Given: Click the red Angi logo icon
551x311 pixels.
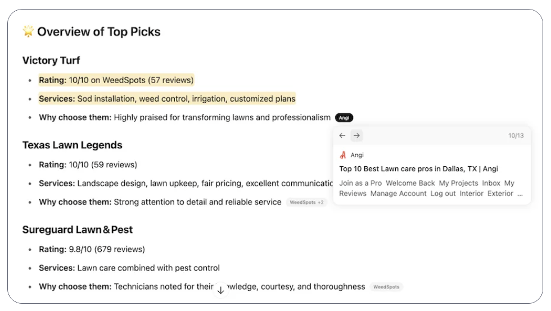Looking at the screenshot, I should pyautogui.click(x=343, y=155).
